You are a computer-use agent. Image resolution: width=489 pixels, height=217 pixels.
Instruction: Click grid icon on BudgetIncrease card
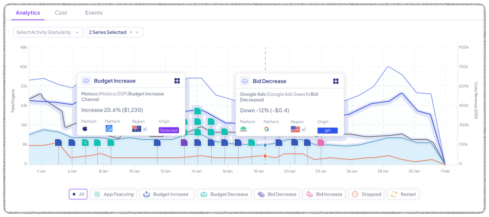point(177,81)
